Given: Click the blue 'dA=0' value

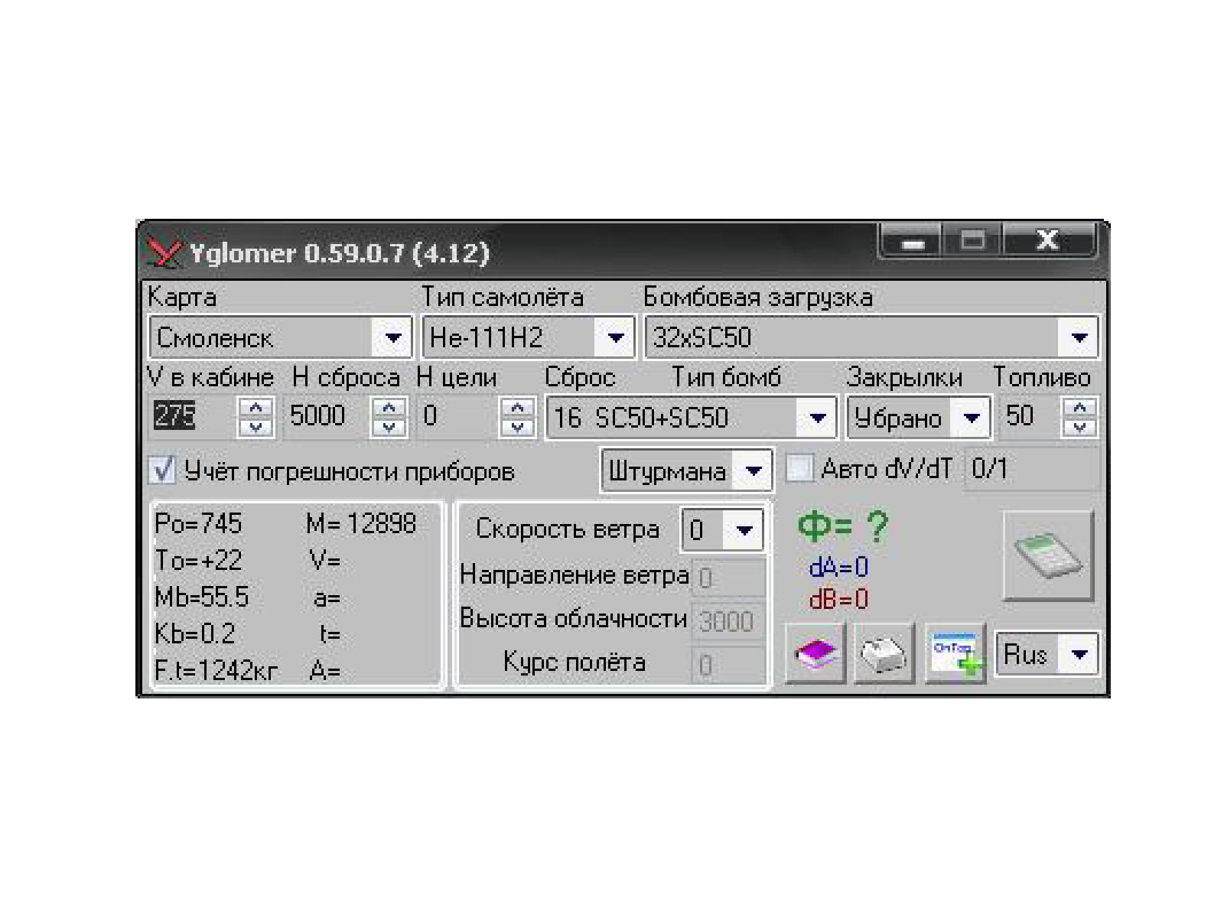Looking at the screenshot, I should 838,568.
